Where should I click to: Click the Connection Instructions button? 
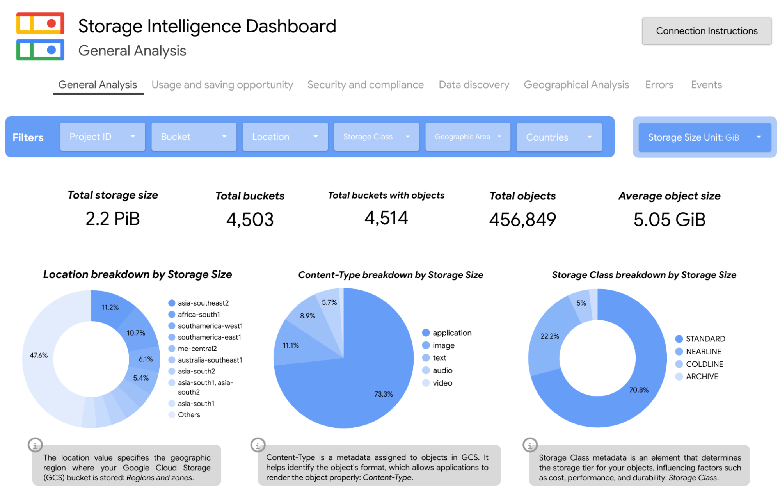[707, 31]
